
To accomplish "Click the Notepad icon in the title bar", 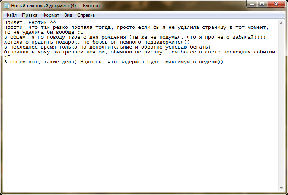I will click(6, 6).
